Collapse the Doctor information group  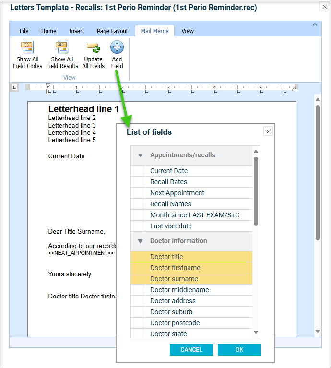140,241
